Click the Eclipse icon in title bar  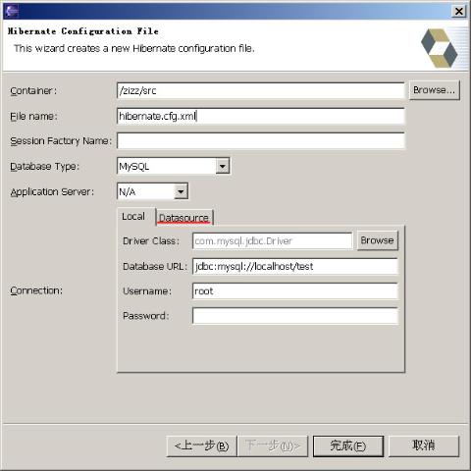click(12, 11)
